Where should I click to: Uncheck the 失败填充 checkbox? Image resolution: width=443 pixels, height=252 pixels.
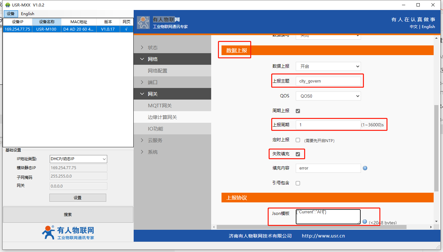click(x=298, y=154)
